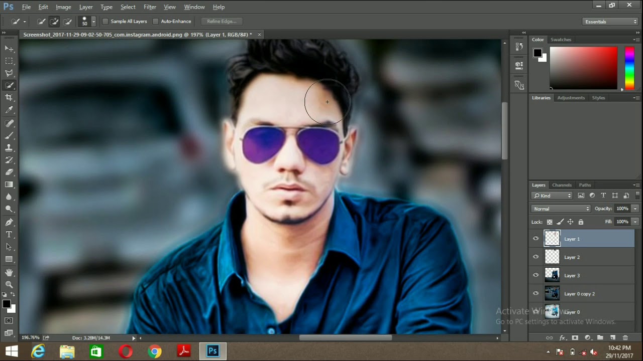Open the tool preset picker arrow
Image resolution: width=643 pixels, height=361 pixels.
coord(24,22)
